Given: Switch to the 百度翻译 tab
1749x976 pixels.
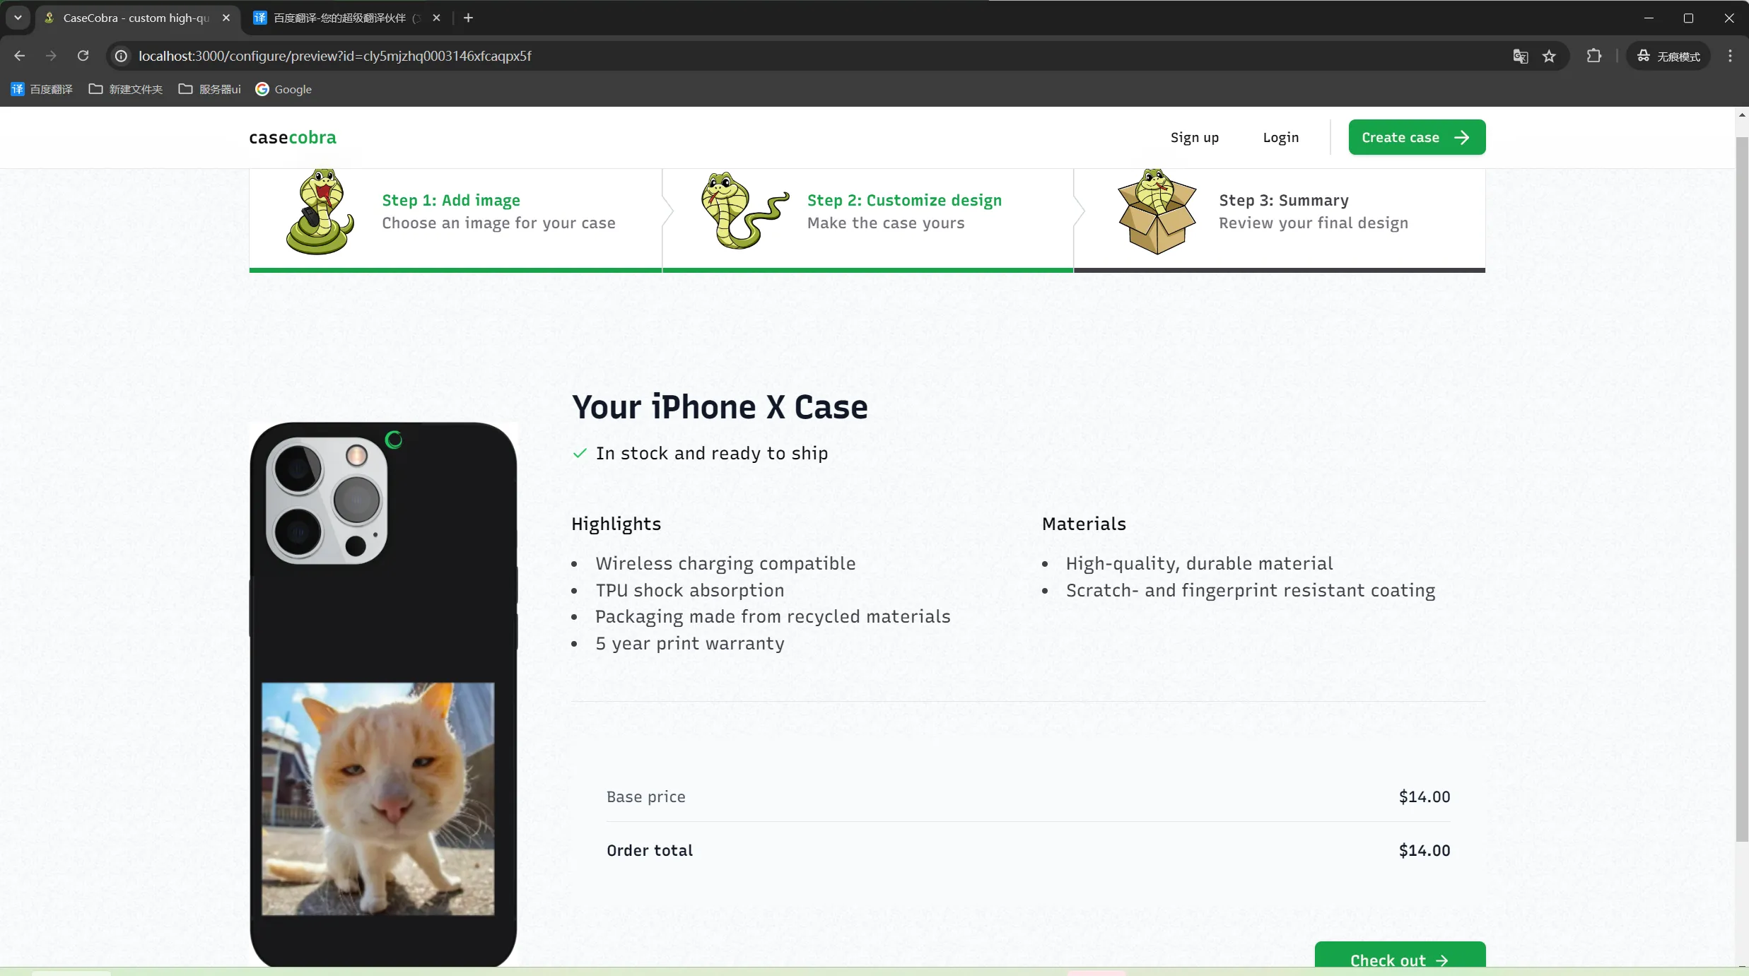Looking at the screenshot, I should point(346,18).
